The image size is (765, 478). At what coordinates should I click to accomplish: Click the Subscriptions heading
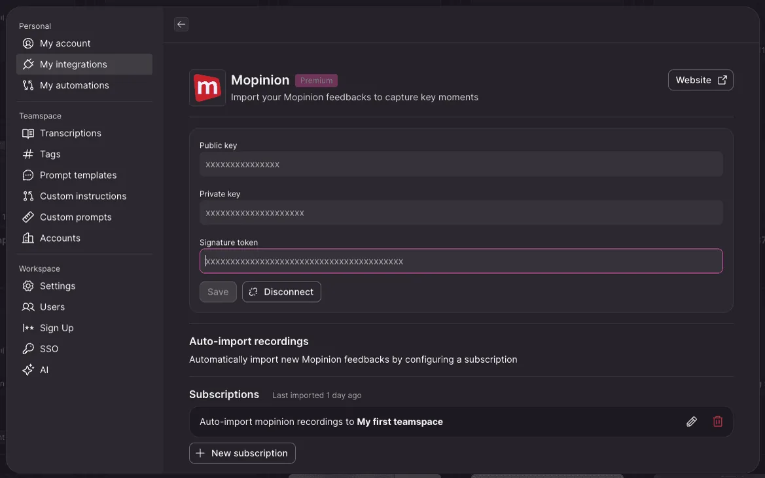point(224,394)
